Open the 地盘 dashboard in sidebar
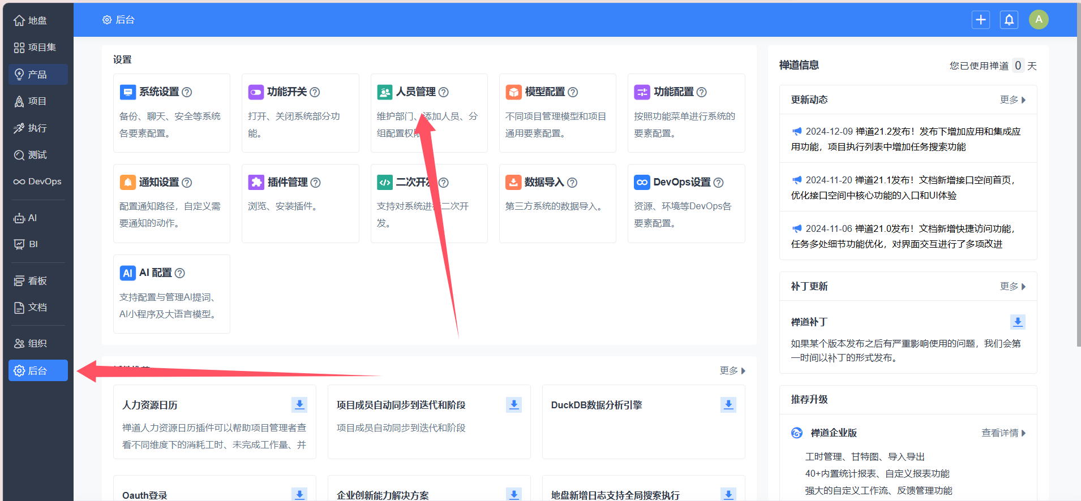The image size is (1081, 501). pyautogui.click(x=38, y=21)
